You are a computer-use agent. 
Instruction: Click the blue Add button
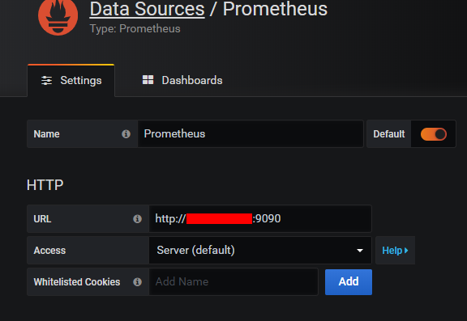349,282
